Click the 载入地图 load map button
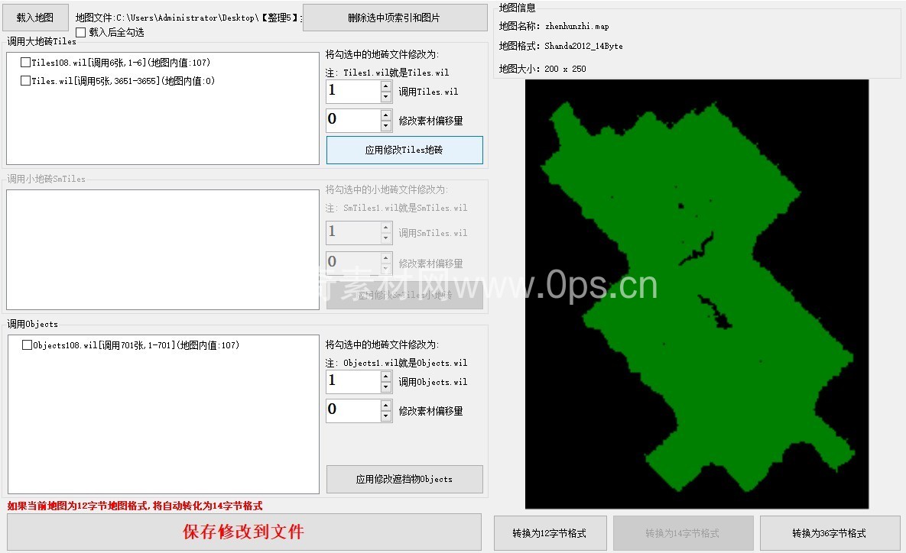The image size is (906, 553). (34, 17)
